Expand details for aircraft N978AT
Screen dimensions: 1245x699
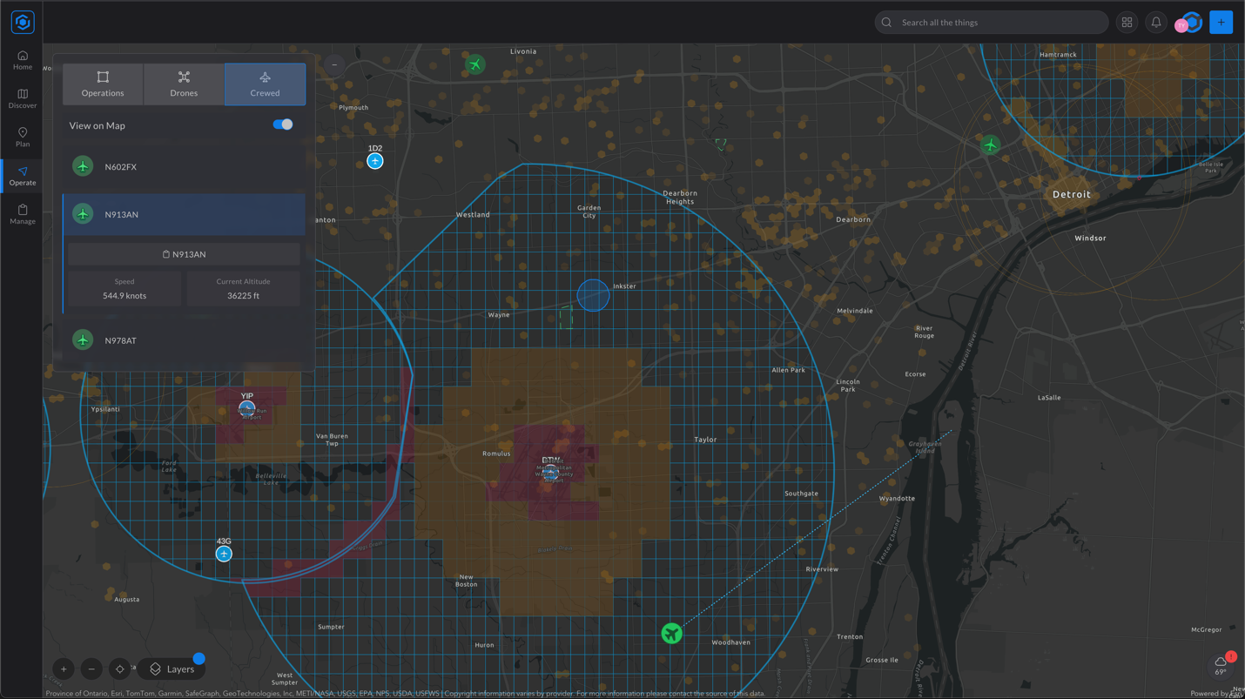pyautogui.click(x=183, y=339)
